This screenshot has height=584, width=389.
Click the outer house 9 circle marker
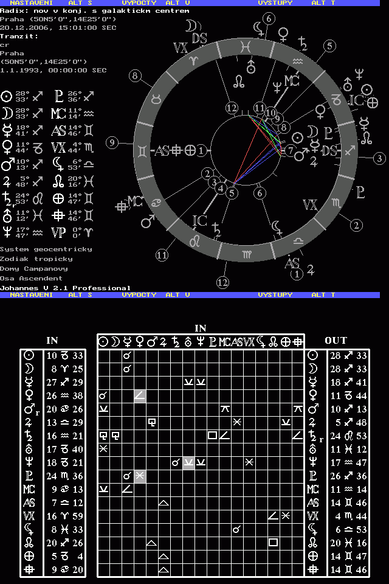point(111,142)
